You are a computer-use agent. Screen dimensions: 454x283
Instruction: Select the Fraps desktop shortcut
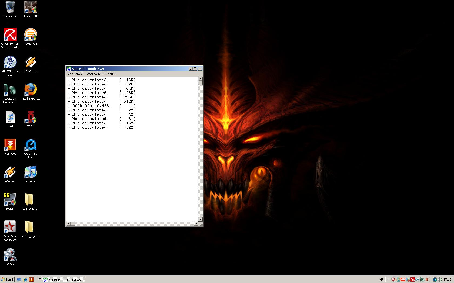(10, 202)
